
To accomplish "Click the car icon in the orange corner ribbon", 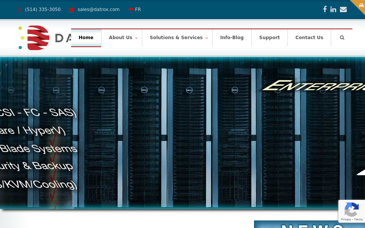I will click(361, 5).
